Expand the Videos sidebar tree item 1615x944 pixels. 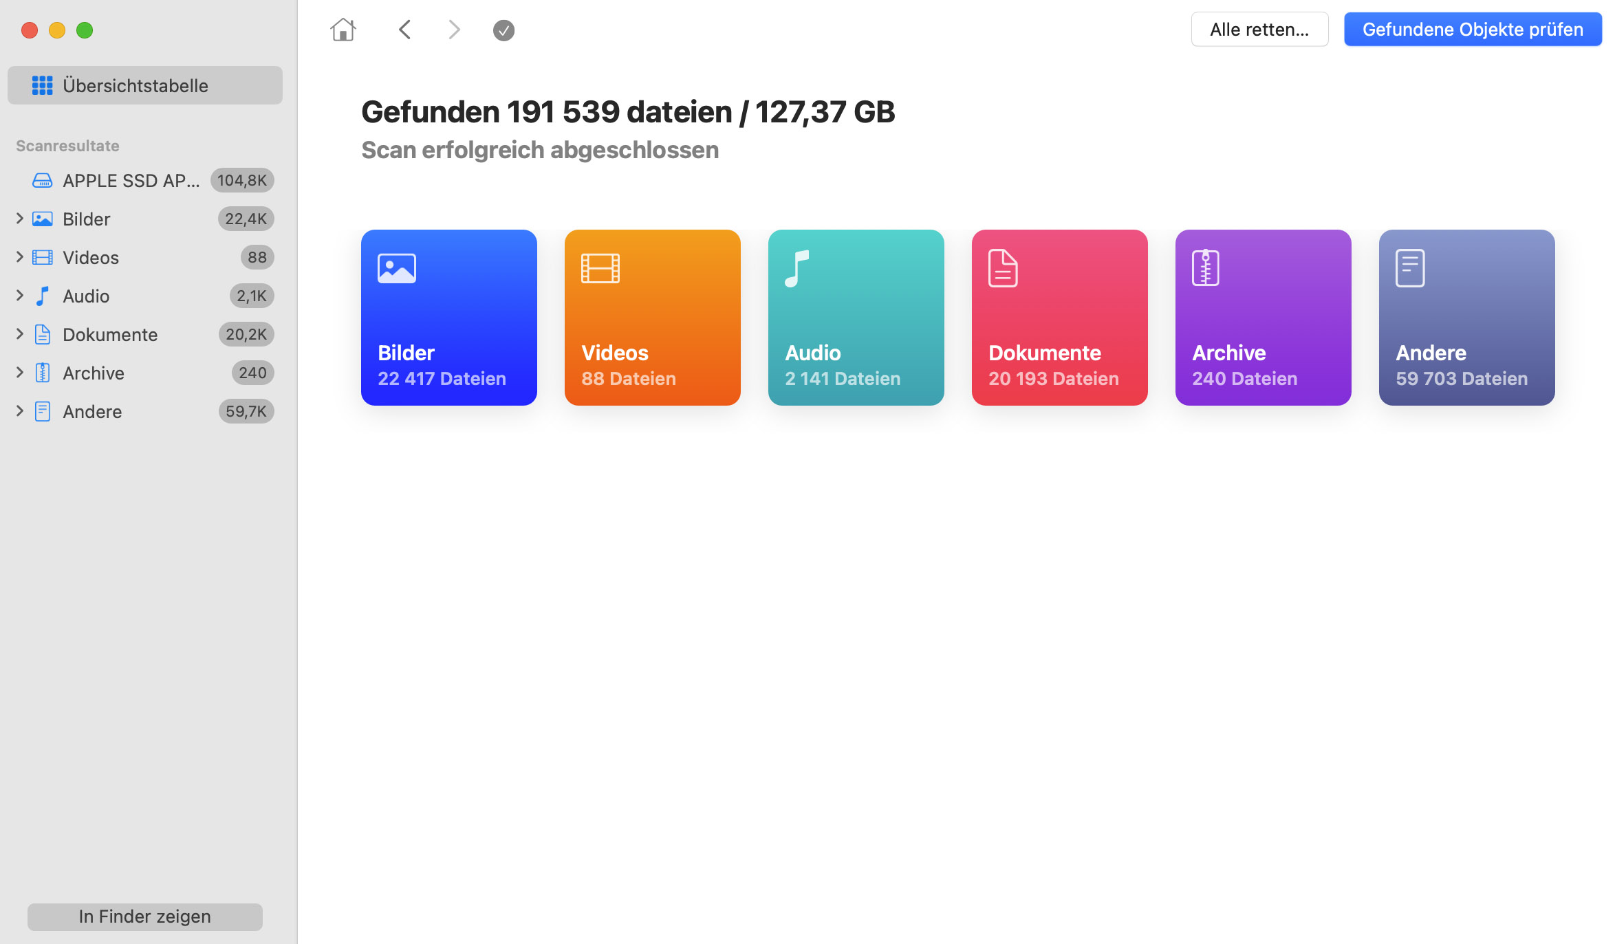[18, 257]
